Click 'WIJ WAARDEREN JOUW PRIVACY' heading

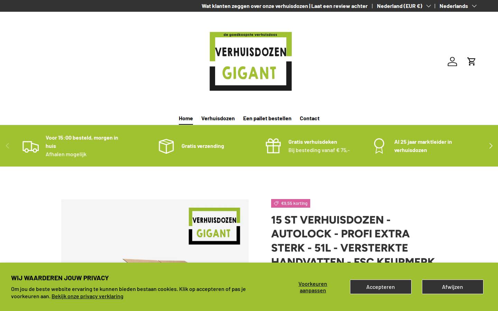click(x=60, y=278)
